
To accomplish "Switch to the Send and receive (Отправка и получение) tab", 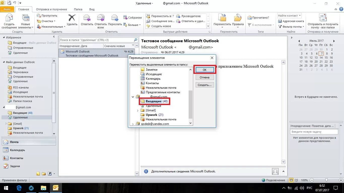I will 51,9.
